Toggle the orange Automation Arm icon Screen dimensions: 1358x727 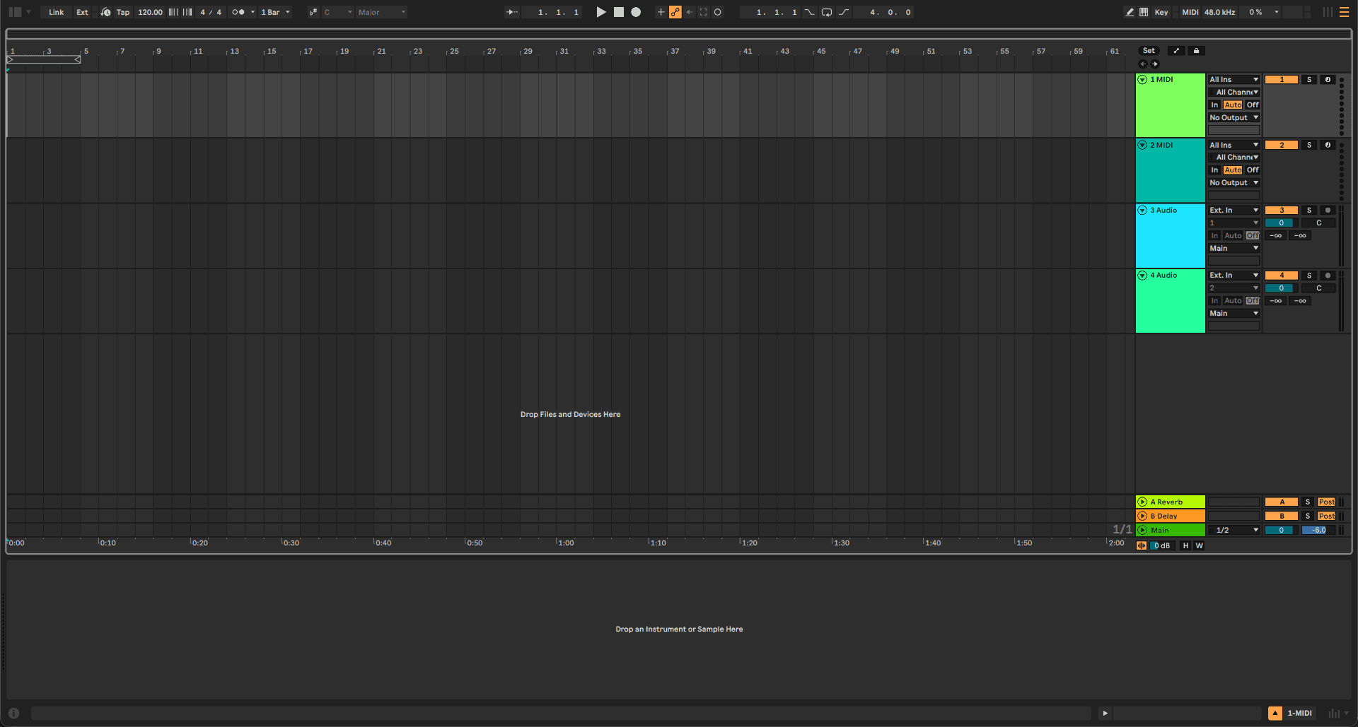(x=675, y=12)
